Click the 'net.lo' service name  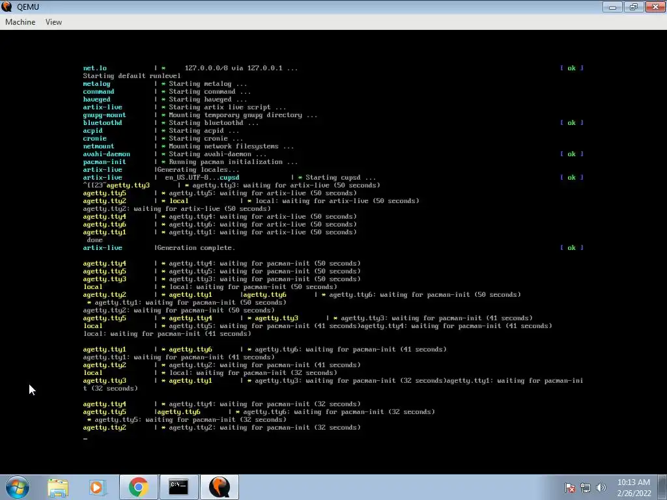[x=95, y=68]
